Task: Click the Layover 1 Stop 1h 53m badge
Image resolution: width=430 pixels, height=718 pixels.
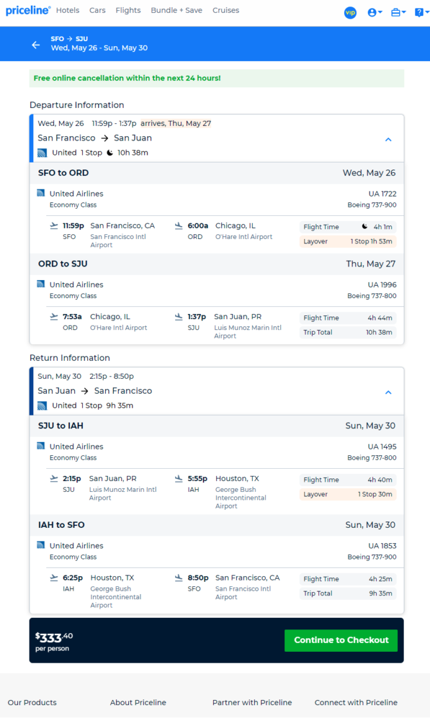Action: click(348, 241)
